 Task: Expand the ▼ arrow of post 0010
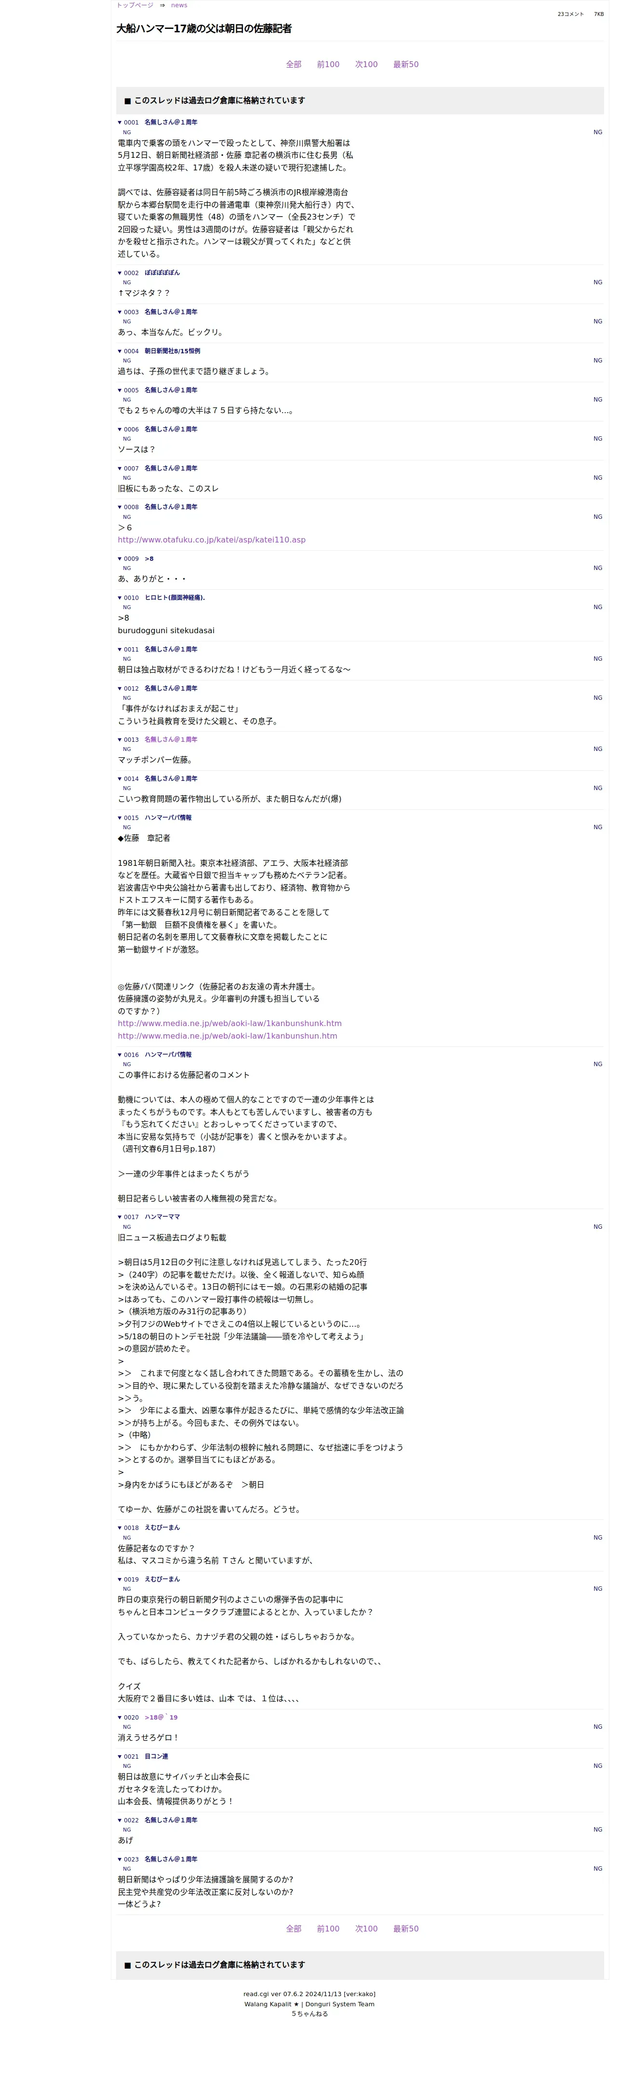pos(120,597)
